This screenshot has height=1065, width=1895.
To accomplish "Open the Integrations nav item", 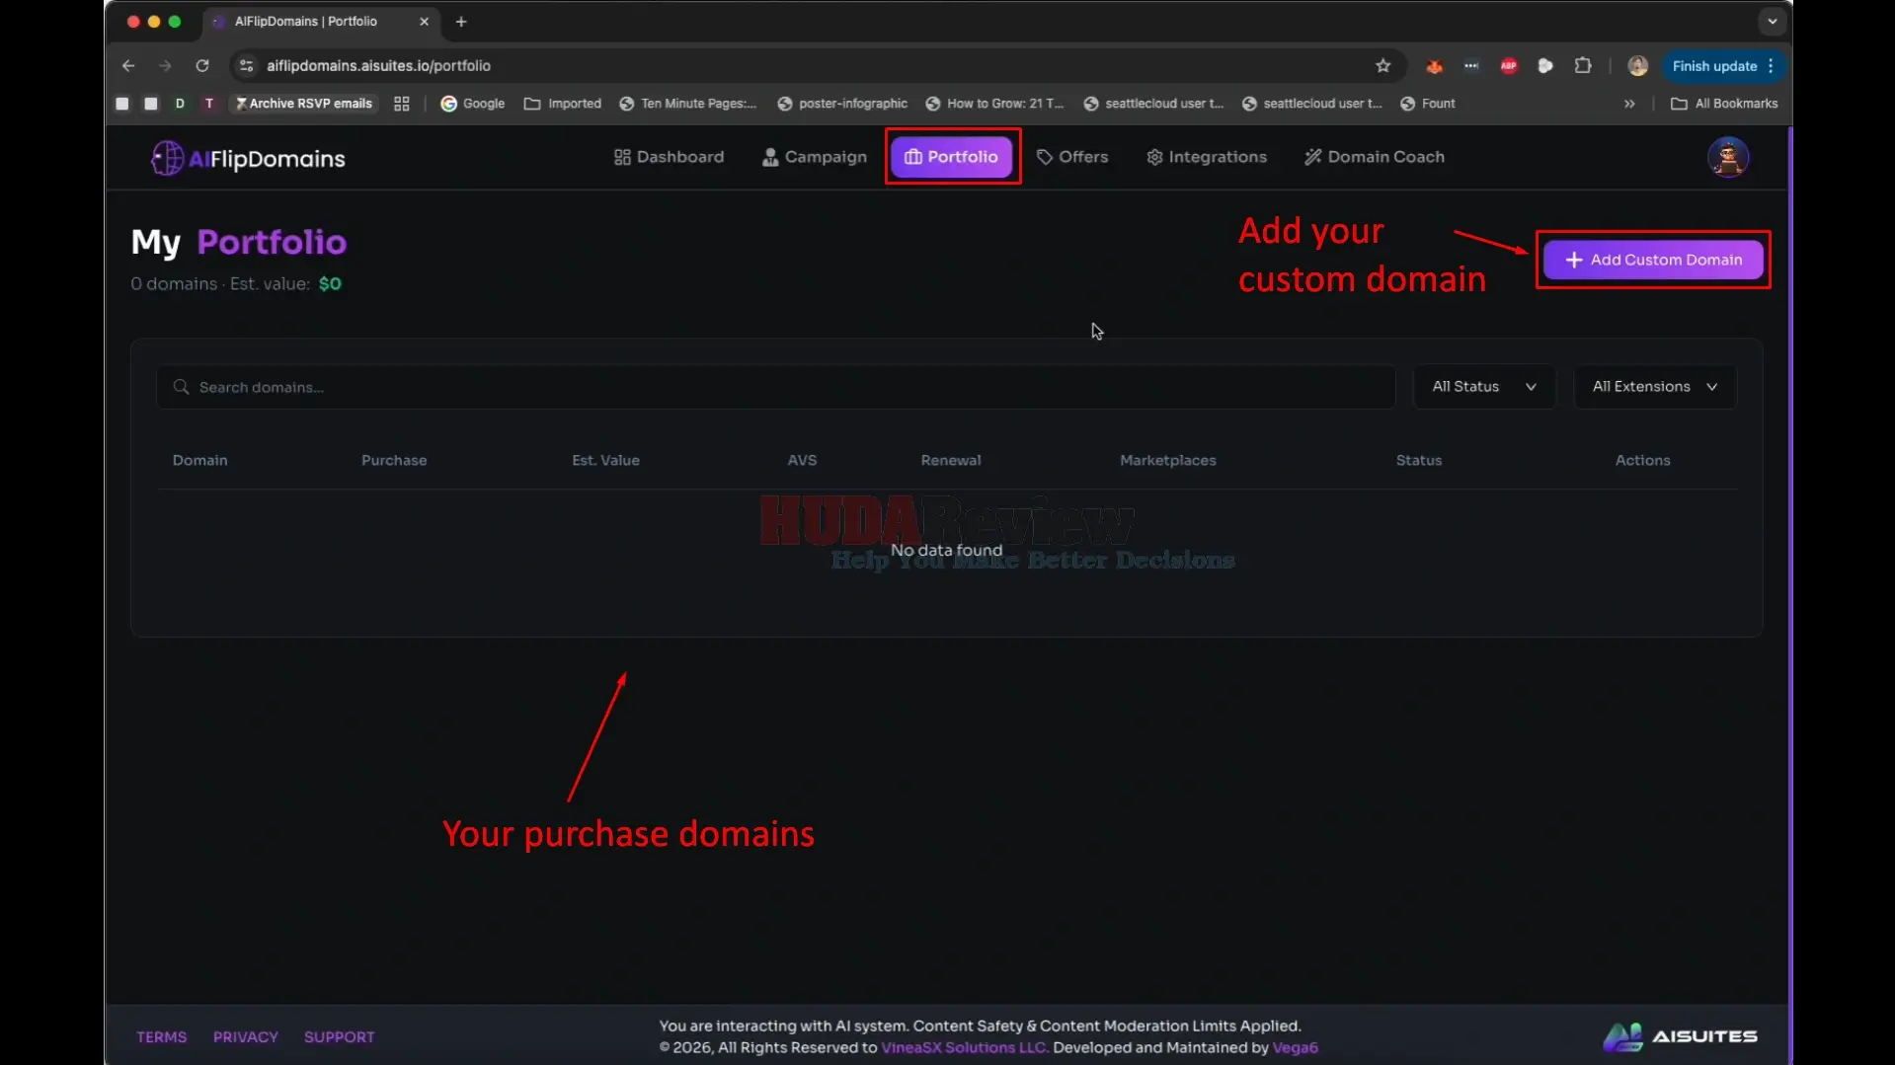I will 1207,157.
